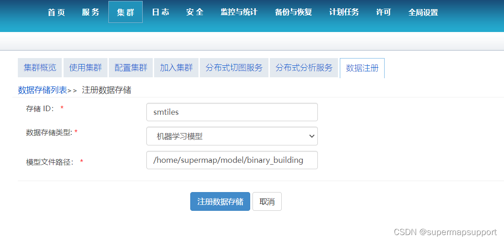This screenshot has height=241, width=504.
Task: Select the 集群 menu item
Action: [125, 12]
